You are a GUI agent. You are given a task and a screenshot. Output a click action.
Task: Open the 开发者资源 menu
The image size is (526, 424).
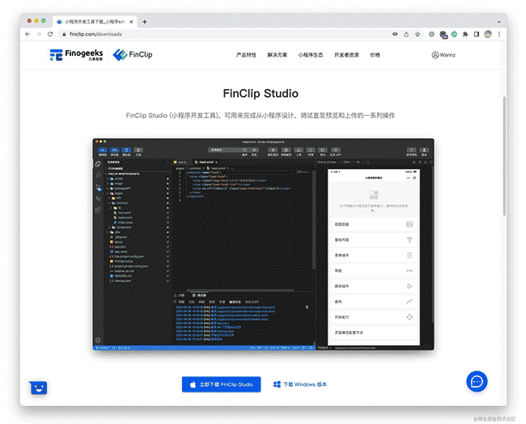point(346,55)
